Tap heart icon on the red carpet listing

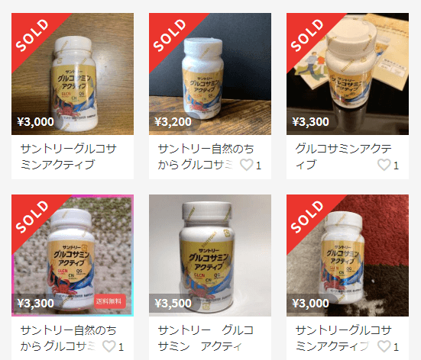[384, 346]
